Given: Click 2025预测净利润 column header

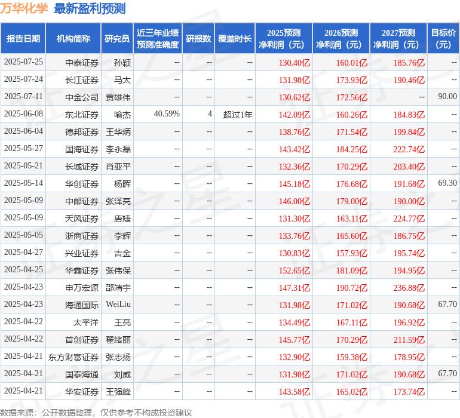Looking at the screenshot, I should pyautogui.click(x=283, y=39).
